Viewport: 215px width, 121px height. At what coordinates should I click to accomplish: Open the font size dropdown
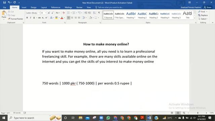46,13
